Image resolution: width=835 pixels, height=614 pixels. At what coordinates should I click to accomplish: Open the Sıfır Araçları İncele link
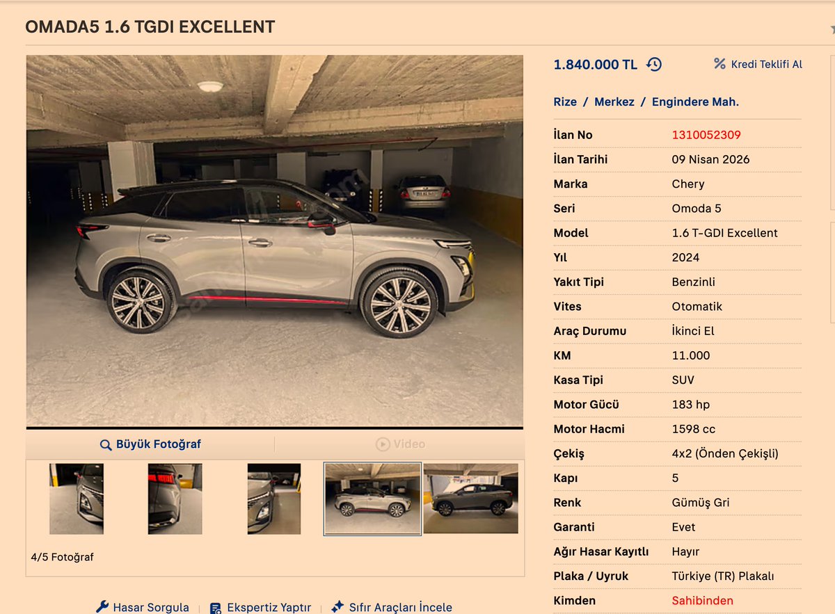(400, 608)
